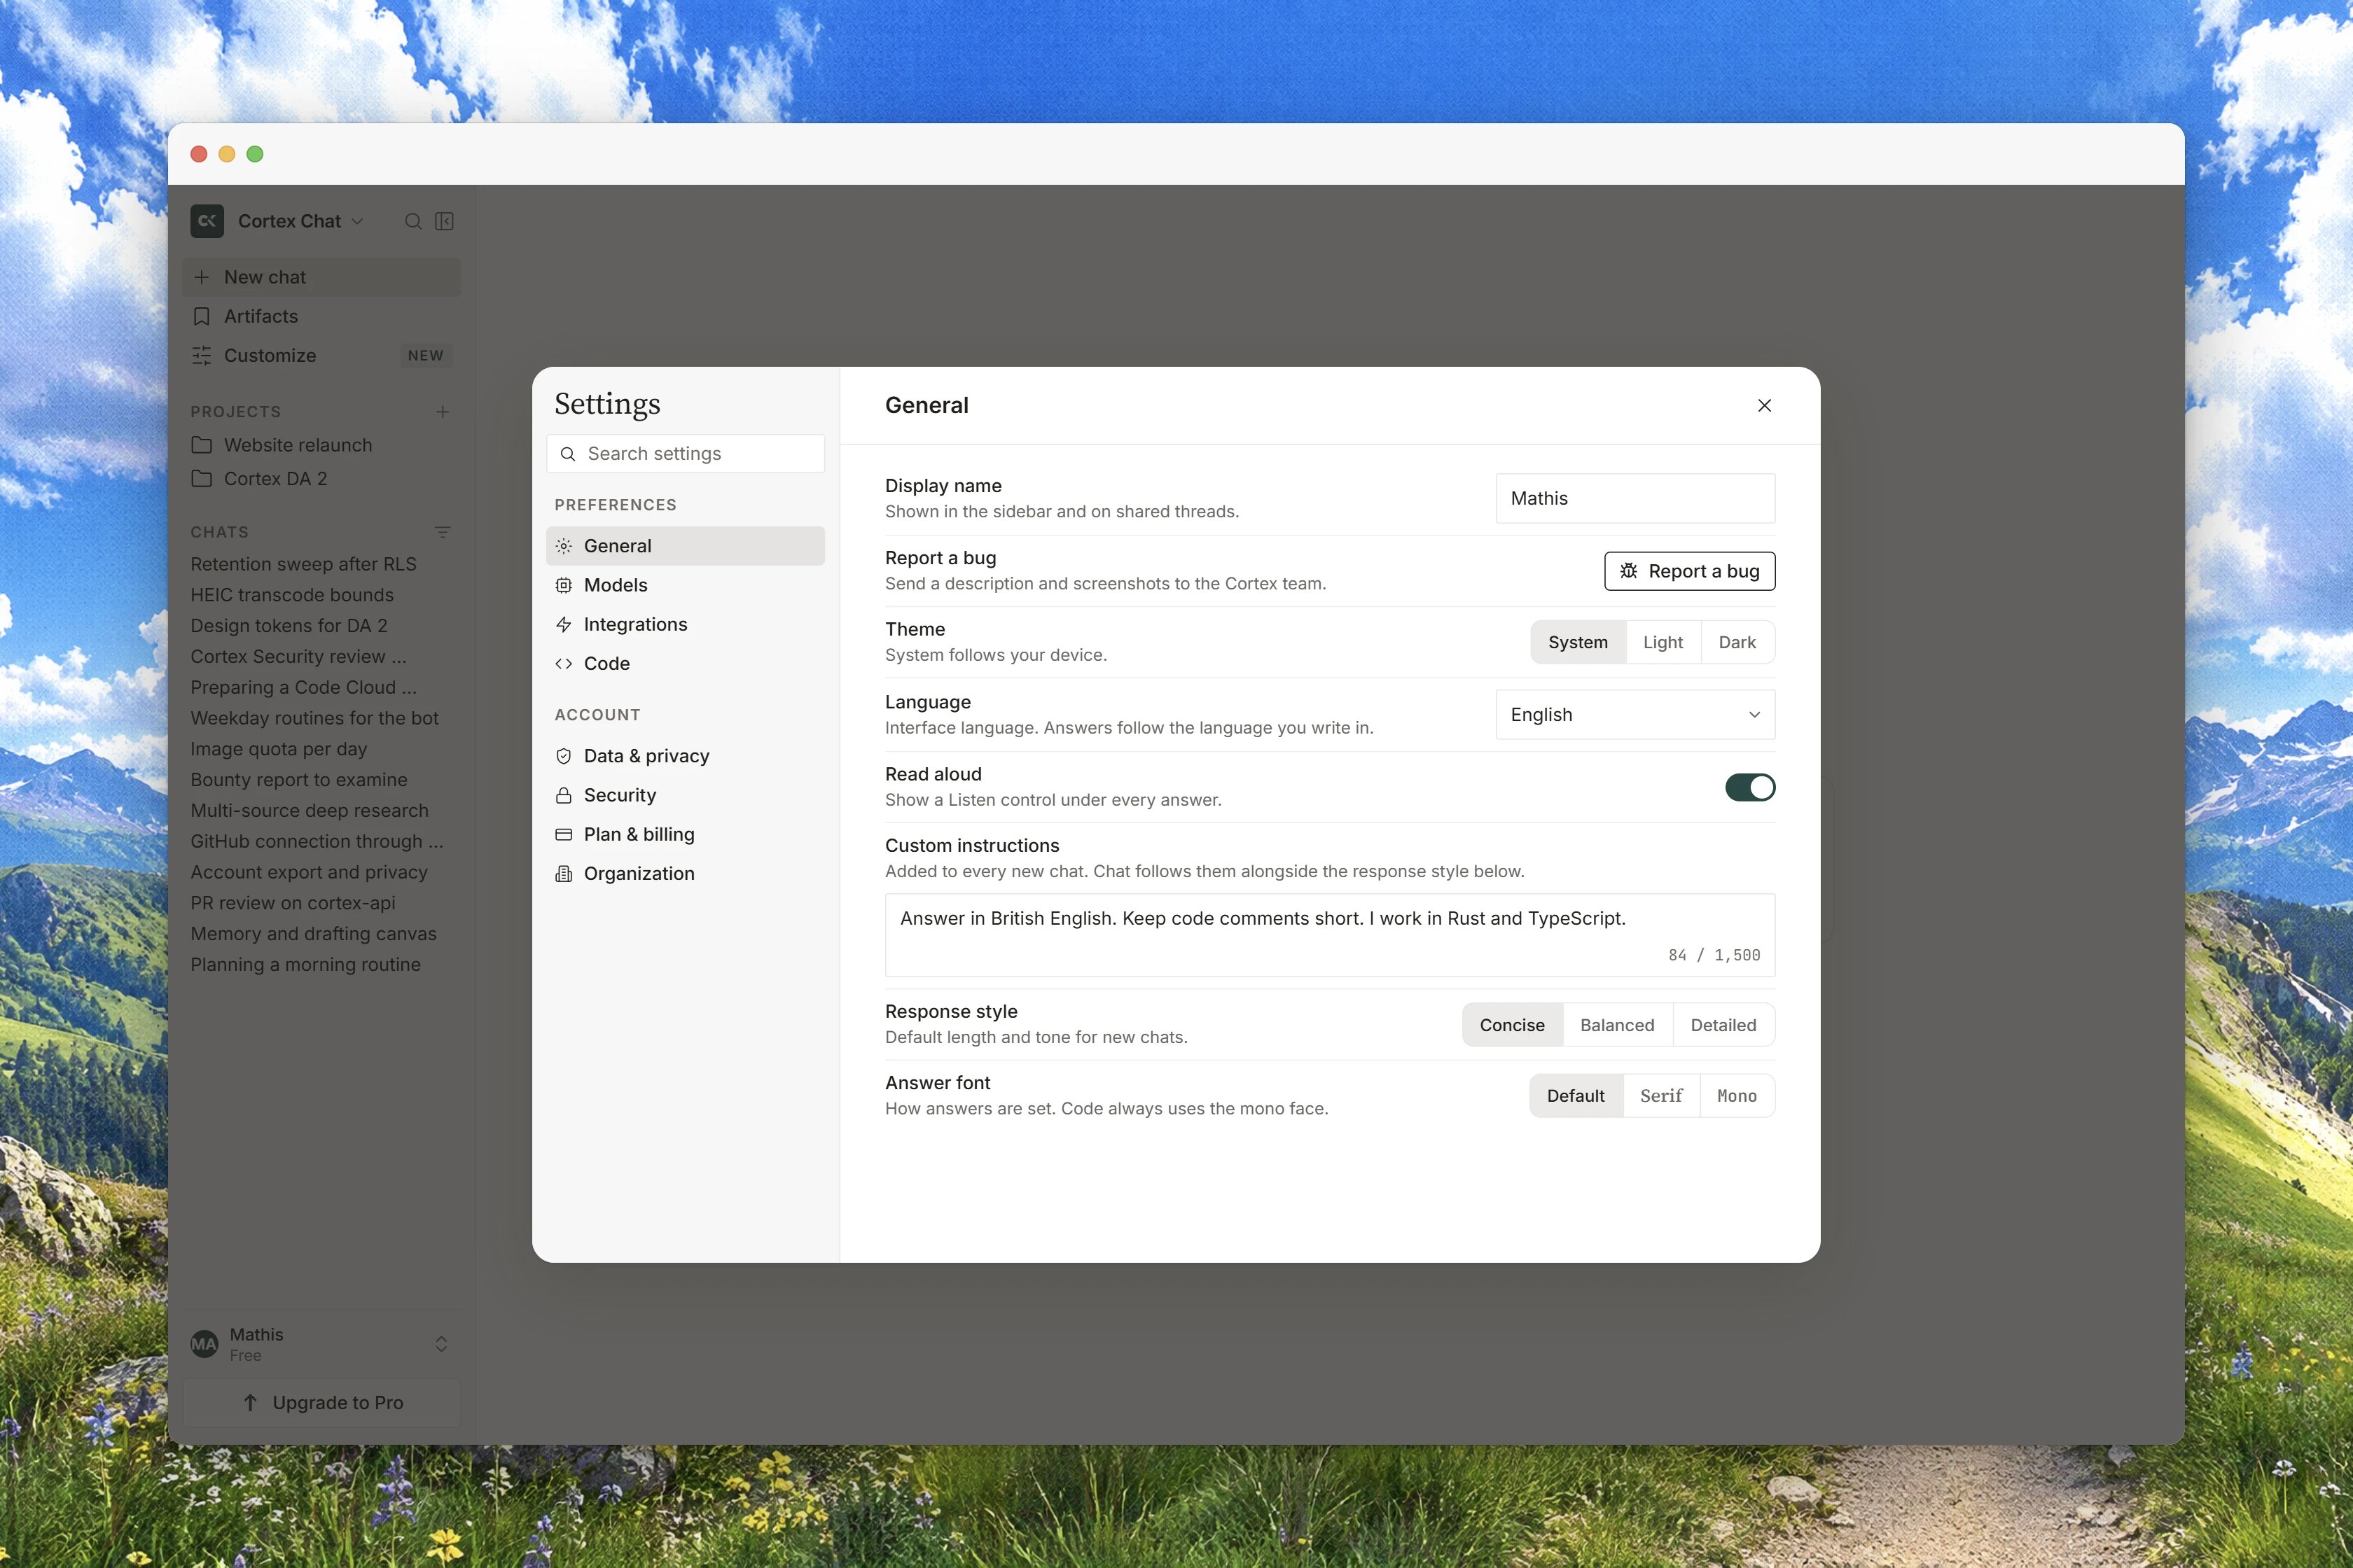Click the Data & privacy shield icon
This screenshot has width=2353, height=1568.
pyautogui.click(x=564, y=756)
